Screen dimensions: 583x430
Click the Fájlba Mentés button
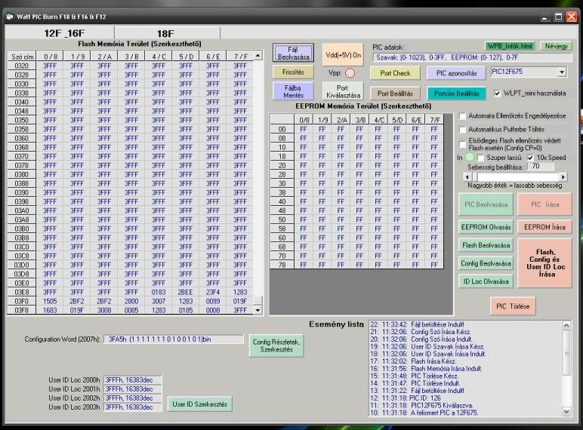tap(293, 91)
